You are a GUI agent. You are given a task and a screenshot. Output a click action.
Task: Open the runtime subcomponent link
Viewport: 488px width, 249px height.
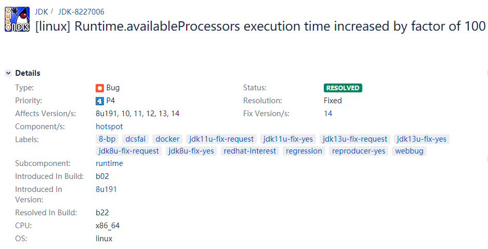(x=109, y=163)
